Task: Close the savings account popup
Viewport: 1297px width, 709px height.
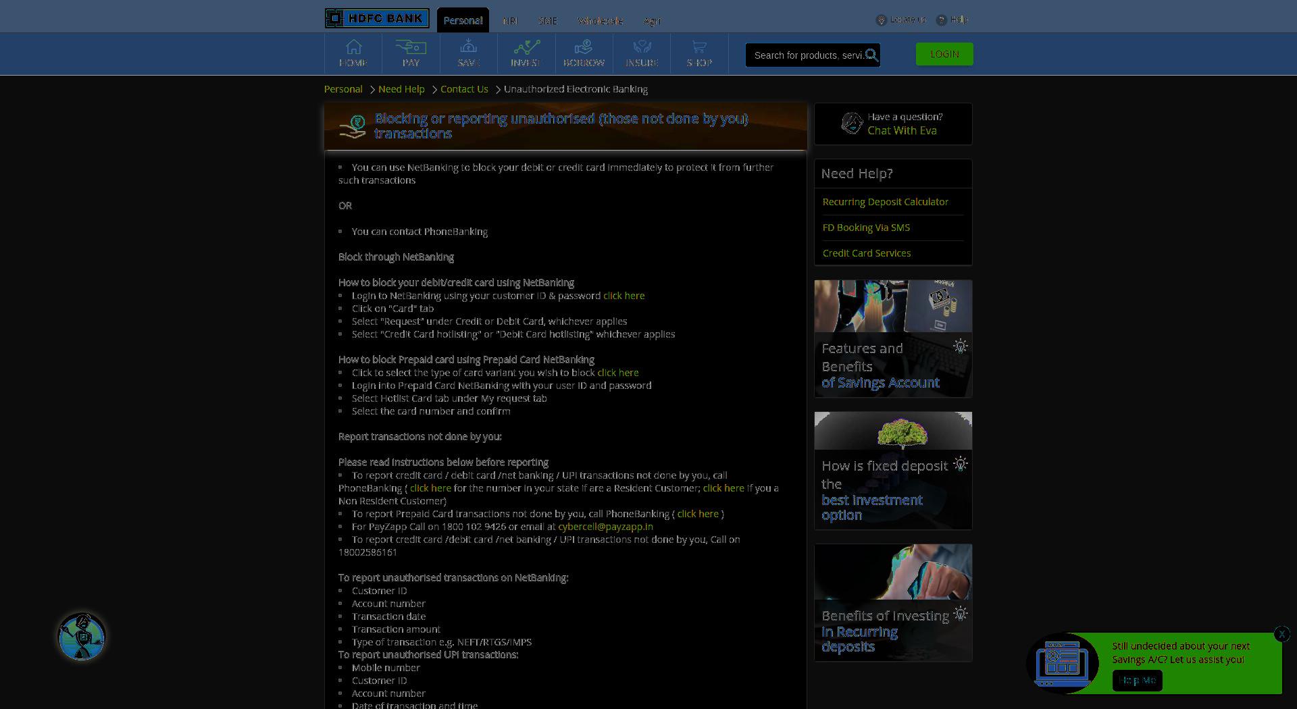Action: pyautogui.click(x=1281, y=633)
